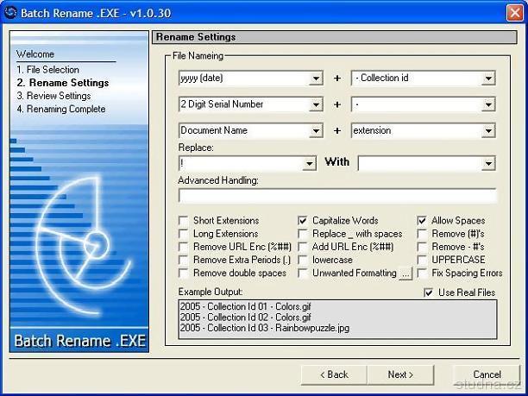Click the Back button
This screenshot has width=528, height=396.
click(x=334, y=374)
